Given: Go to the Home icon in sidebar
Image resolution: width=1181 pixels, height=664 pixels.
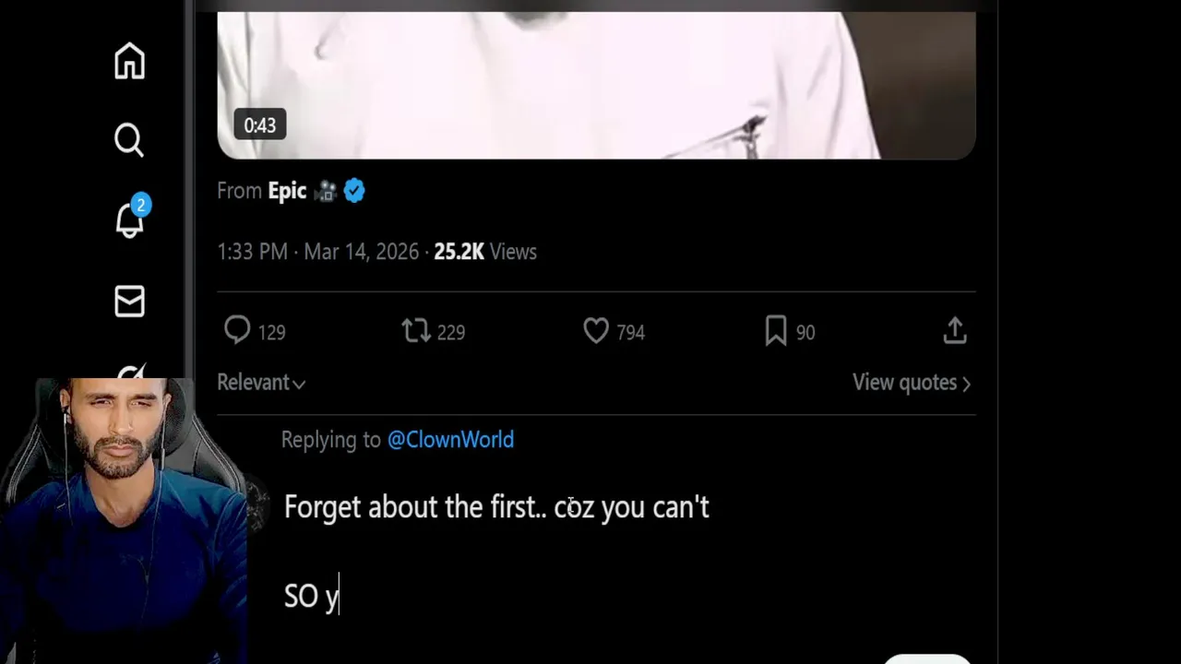Looking at the screenshot, I should point(129,62).
